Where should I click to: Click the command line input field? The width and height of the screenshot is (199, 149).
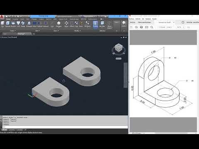click(65, 127)
